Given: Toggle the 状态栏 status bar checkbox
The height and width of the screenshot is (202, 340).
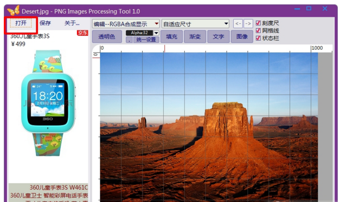Looking at the screenshot, I should [x=258, y=38].
